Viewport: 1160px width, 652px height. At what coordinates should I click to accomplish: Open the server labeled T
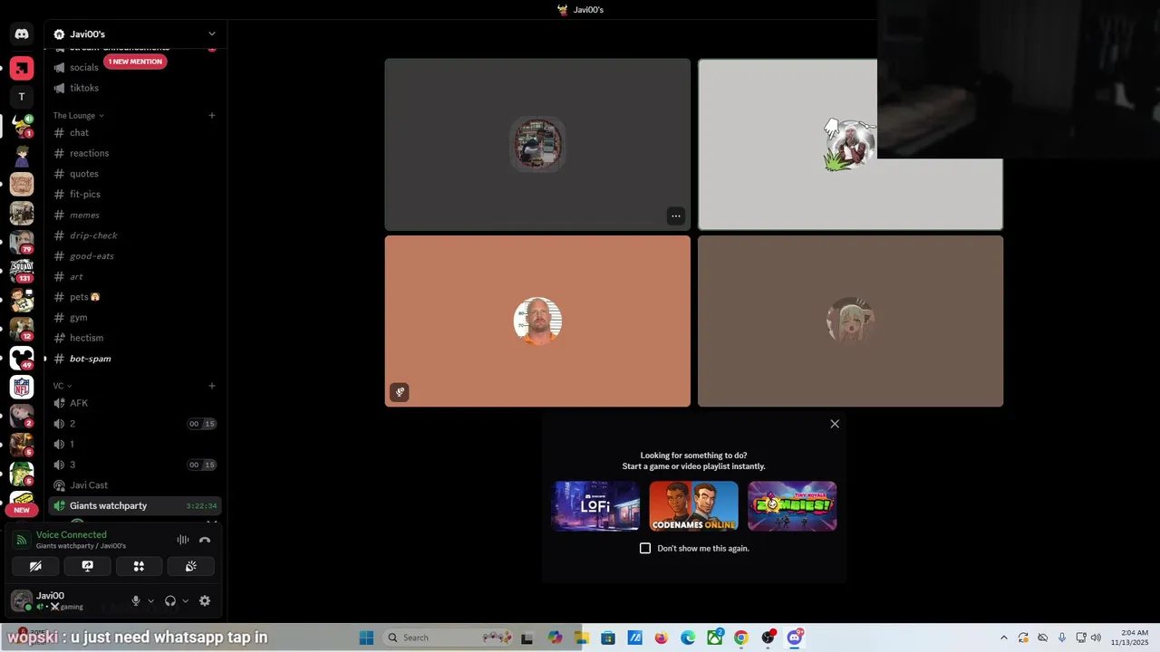pyautogui.click(x=22, y=97)
